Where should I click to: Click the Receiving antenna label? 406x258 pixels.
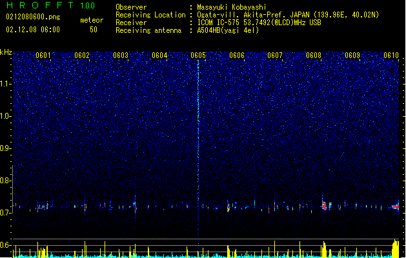[x=148, y=30]
